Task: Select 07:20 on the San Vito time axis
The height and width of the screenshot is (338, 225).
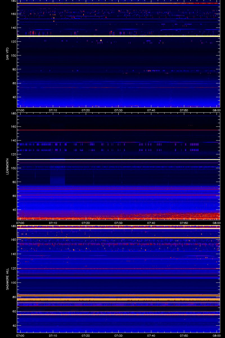Action: coord(86,110)
